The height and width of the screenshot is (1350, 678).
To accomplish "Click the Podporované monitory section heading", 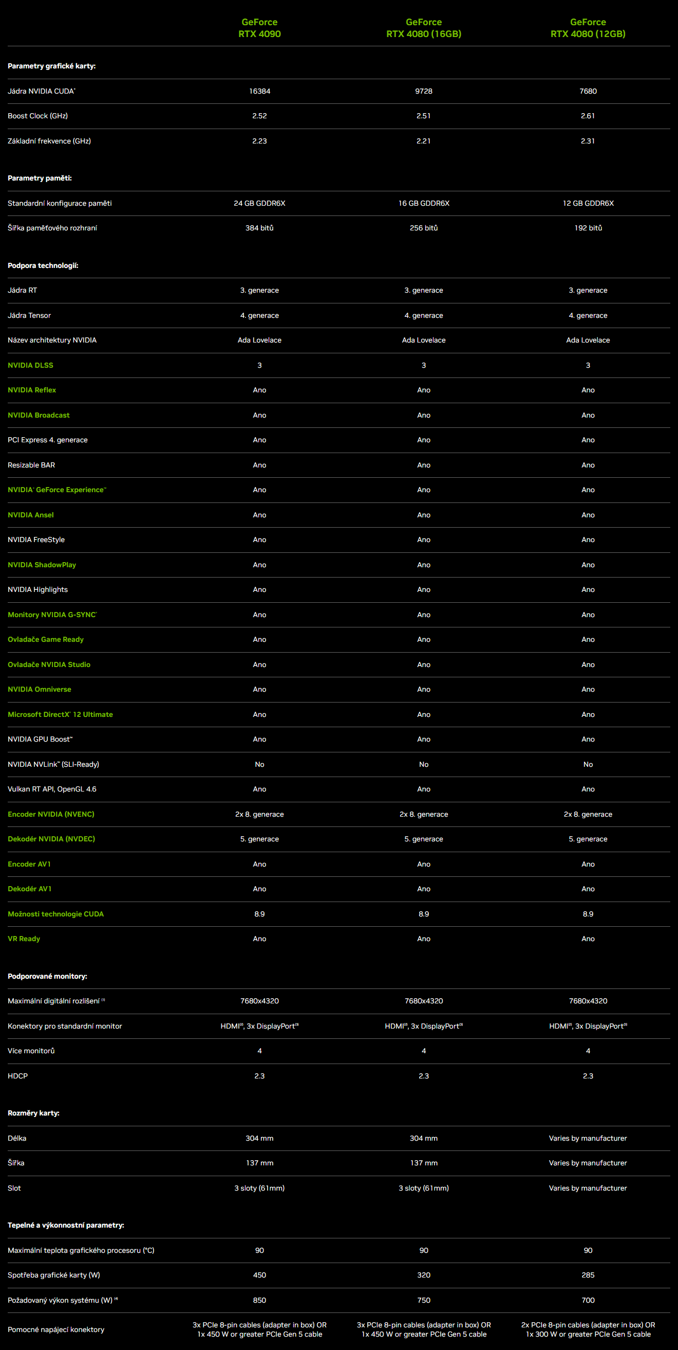I will pyautogui.click(x=48, y=976).
